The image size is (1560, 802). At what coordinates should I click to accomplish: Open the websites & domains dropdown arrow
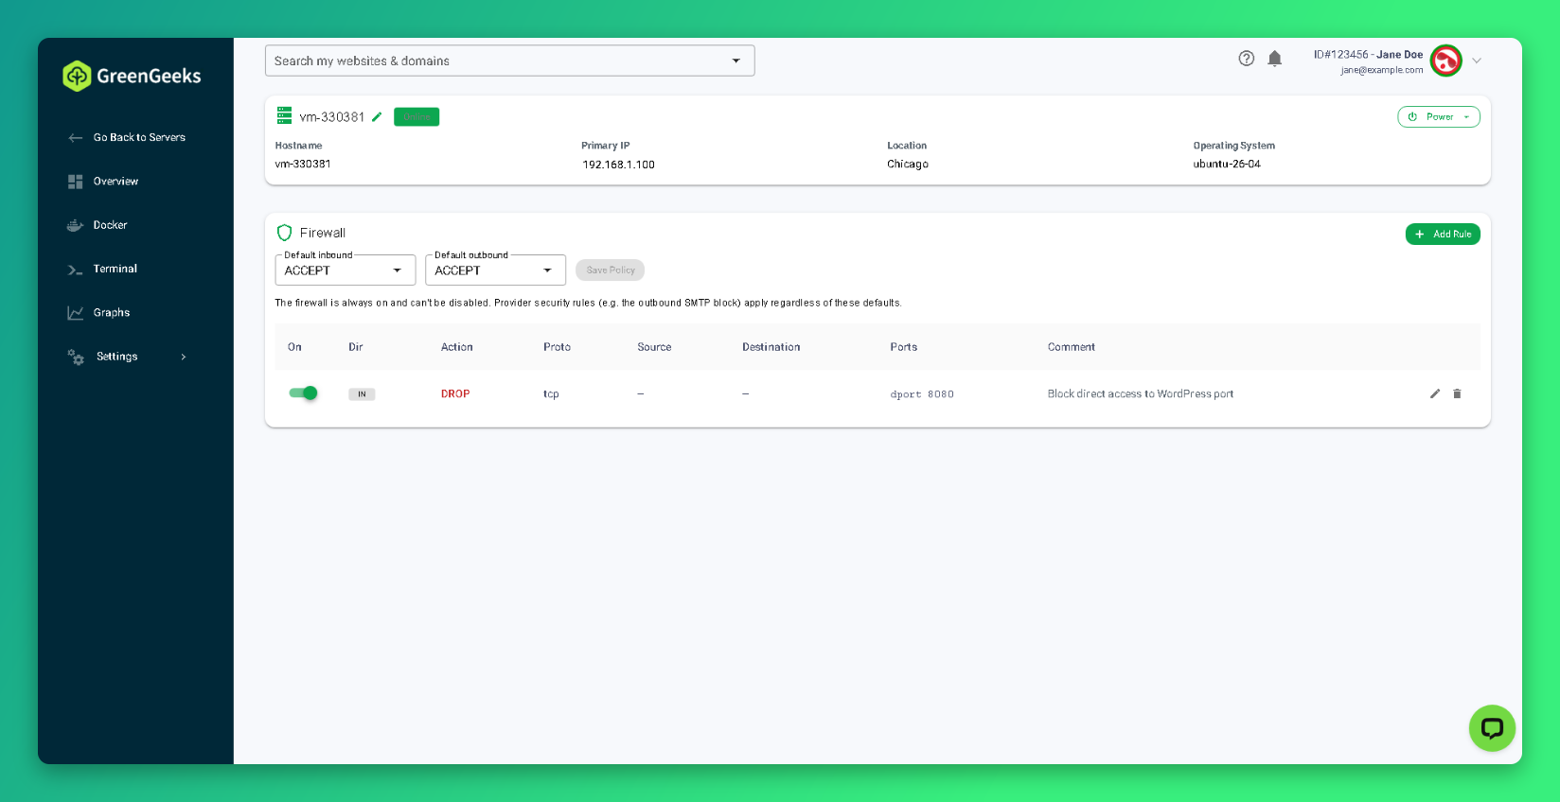[x=736, y=61]
